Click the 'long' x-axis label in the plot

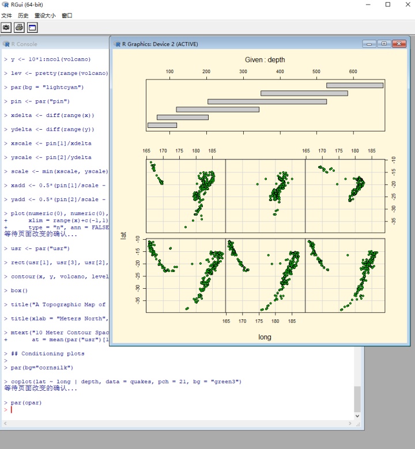[x=265, y=337]
